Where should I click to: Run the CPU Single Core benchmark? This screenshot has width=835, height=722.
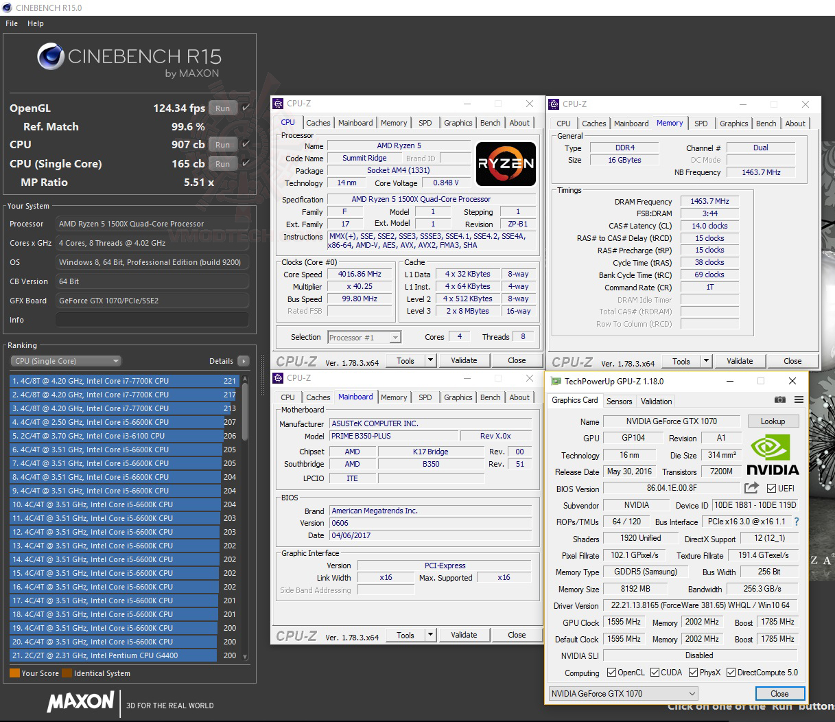pos(223,164)
